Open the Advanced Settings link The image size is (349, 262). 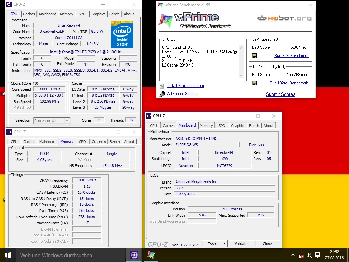tap(183, 94)
